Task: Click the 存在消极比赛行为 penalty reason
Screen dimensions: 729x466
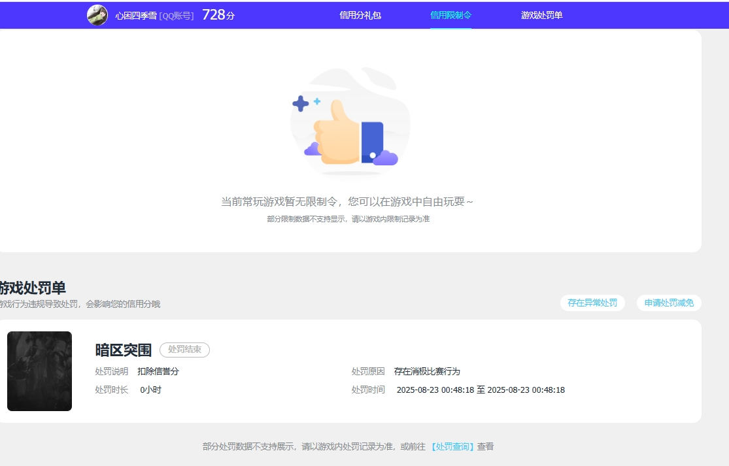Action: click(x=427, y=371)
